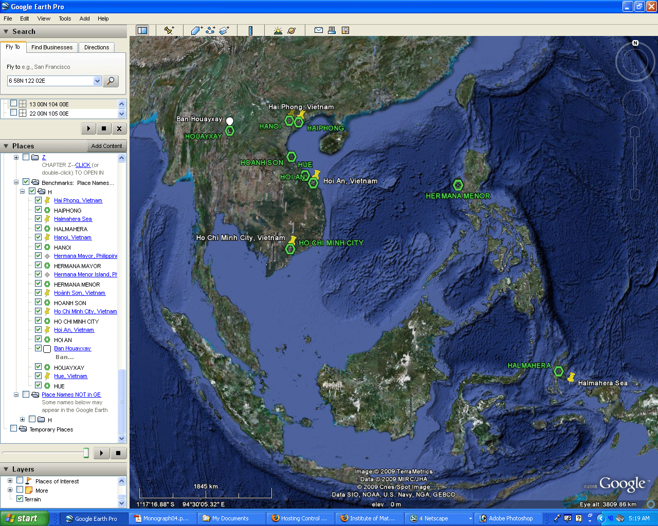The width and height of the screenshot is (658, 526).
Task: Click the Halmahera Sea yellow pushpin on map
Action: (x=571, y=378)
